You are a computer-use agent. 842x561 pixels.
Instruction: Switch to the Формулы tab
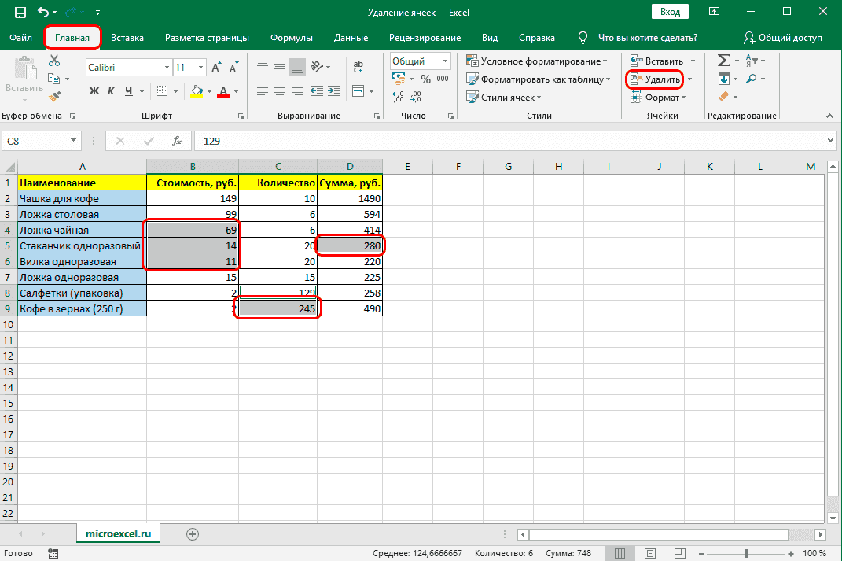coord(291,38)
